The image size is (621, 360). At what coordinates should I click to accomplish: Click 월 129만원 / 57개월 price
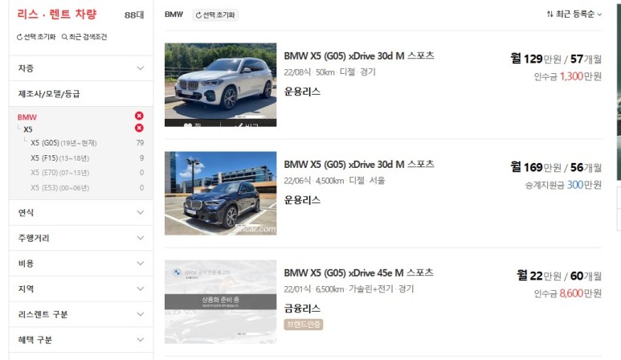pos(556,59)
